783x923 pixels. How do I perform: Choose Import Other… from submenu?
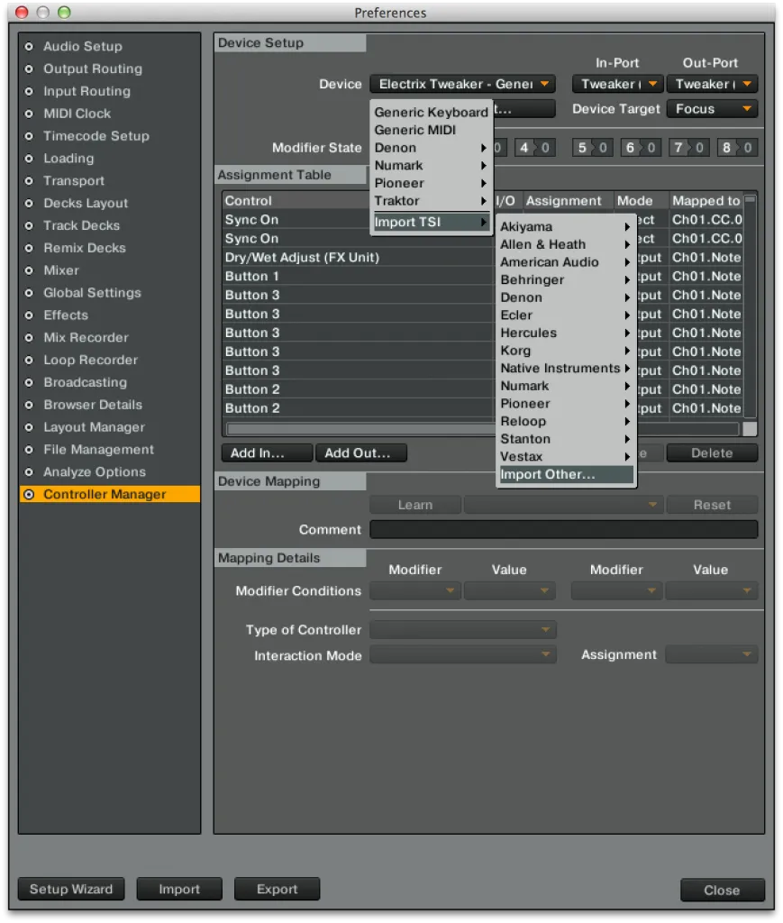pyautogui.click(x=566, y=474)
